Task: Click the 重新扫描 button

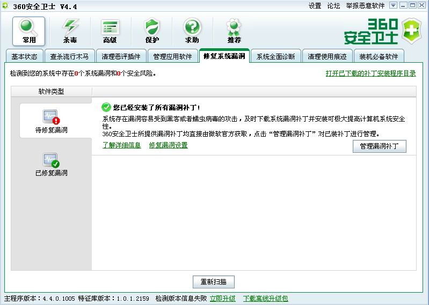Action: (213, 281)
